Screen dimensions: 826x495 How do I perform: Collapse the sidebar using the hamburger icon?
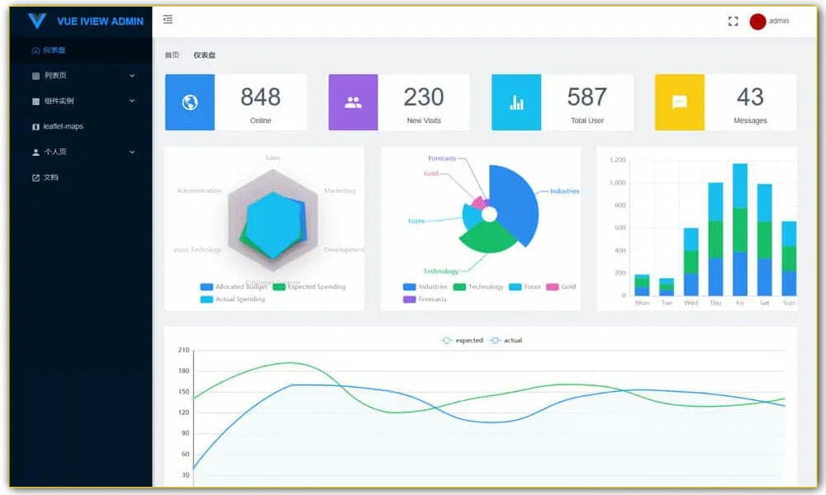(168, 20)
